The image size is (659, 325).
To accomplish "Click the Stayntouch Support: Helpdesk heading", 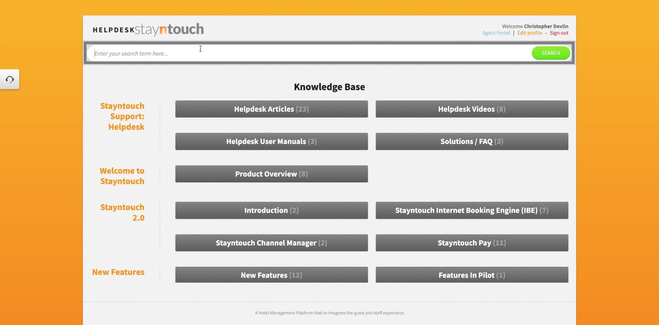I will [122, 116].
